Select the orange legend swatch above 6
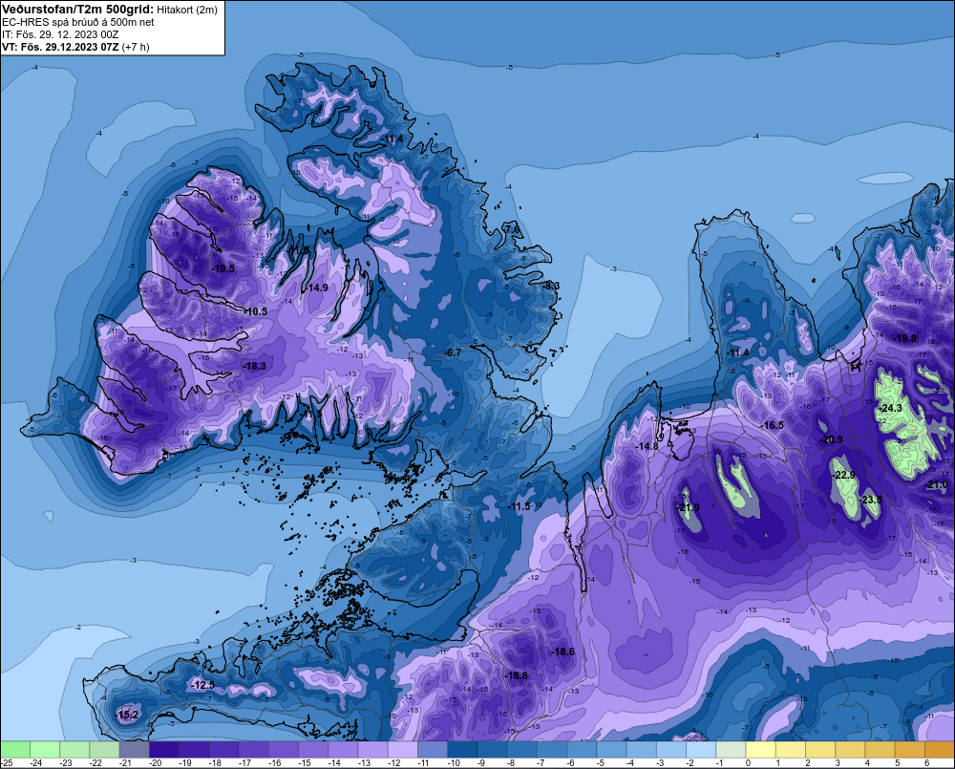This screenshot has width=955, height=769. [x=940, y=749]
